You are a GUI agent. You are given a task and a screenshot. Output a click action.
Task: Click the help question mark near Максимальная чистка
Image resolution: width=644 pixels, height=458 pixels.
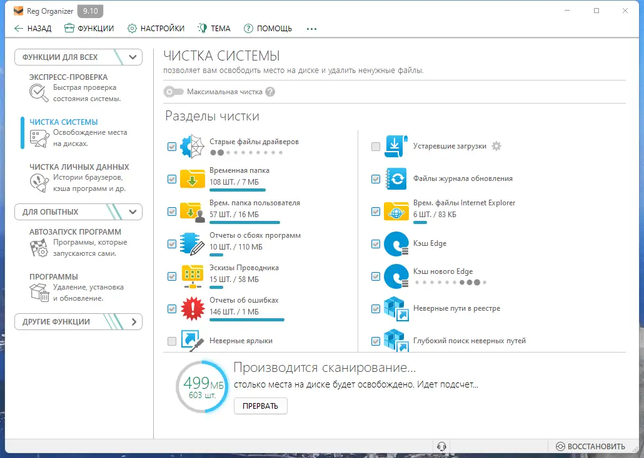pyautogui.click(x=270, y=92)
